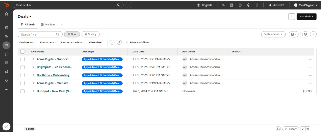Open the settings gear in top bar
Viewport: 321px width, 132px height.
[249, 5]
